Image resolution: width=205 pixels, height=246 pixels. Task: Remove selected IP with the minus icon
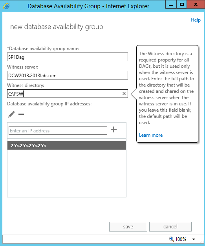pos(21,114)
